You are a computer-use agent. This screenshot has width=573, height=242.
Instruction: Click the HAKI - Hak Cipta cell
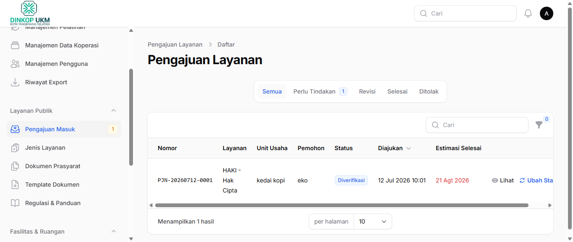click(x=232, y=180)
